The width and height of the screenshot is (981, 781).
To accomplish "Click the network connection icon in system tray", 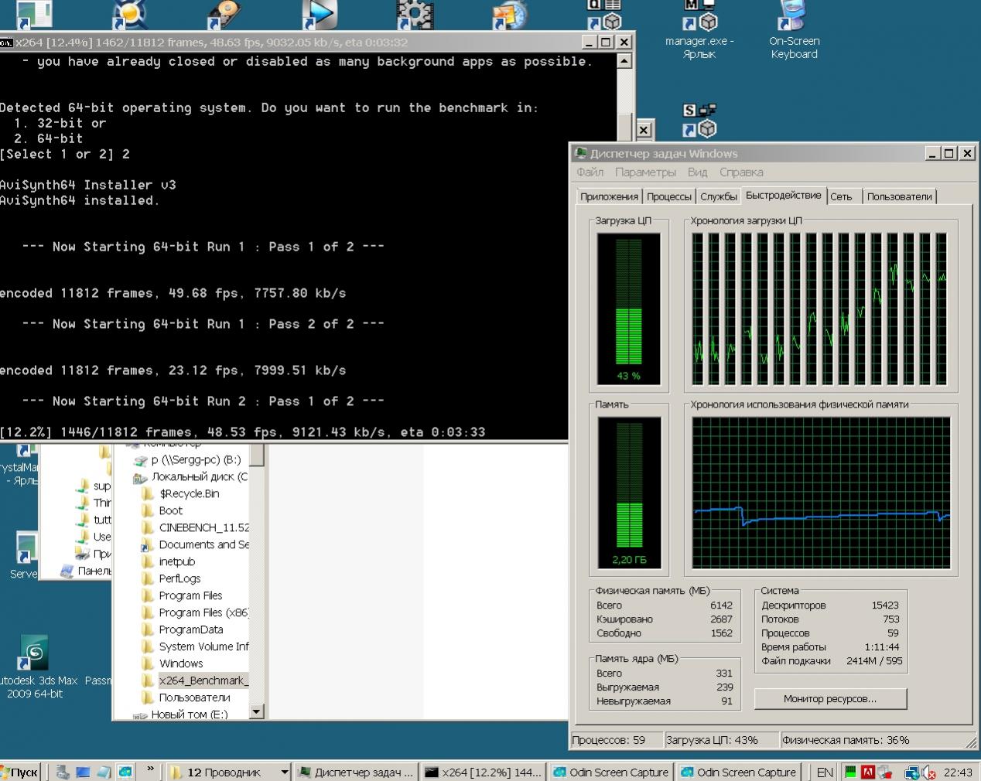I will [912, 772].
